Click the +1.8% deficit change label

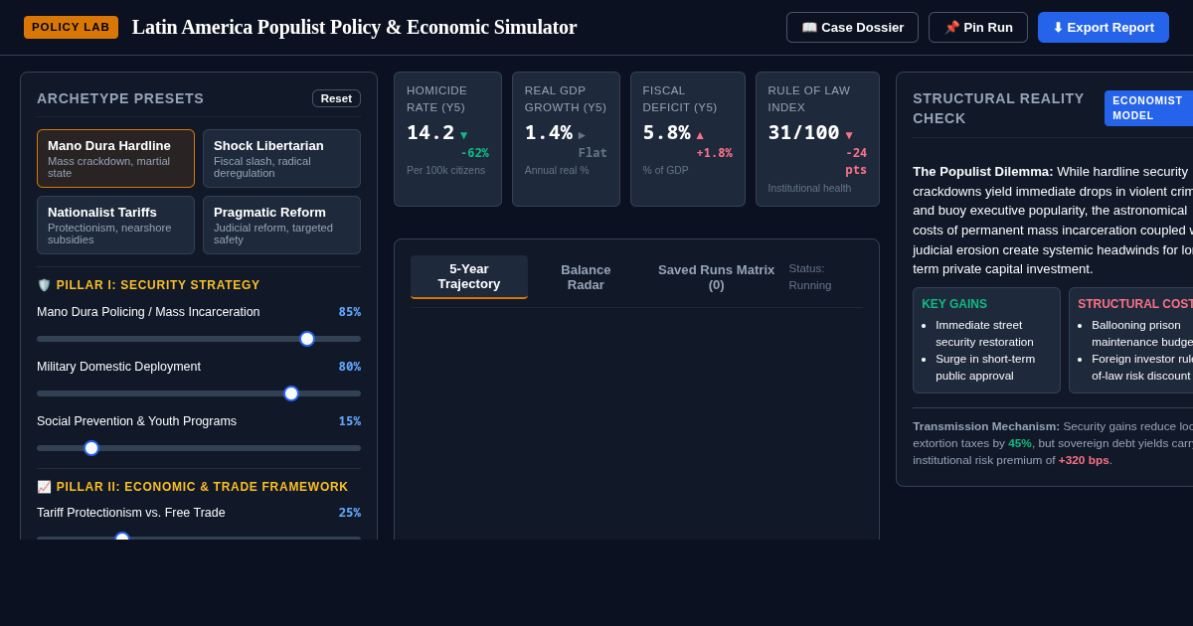[714, 153]
